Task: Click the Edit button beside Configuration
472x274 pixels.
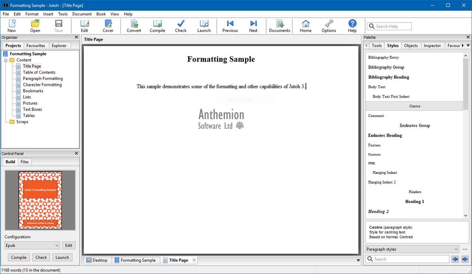Action: point(69,246)
